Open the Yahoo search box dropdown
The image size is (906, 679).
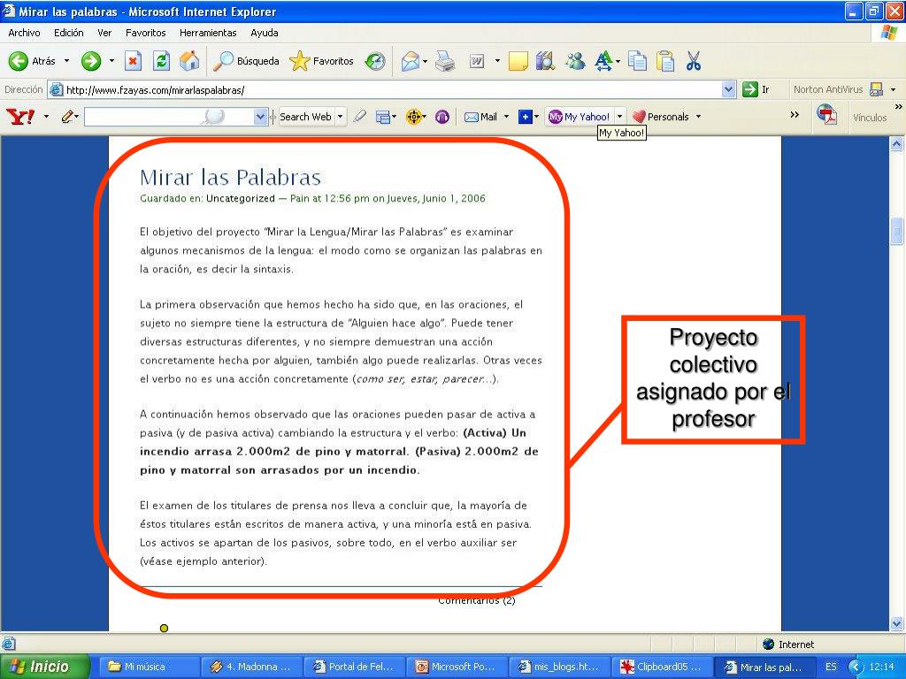(x=260, y=117)
